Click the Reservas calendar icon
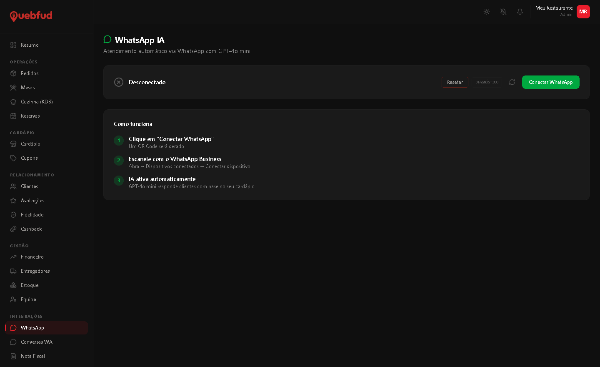Screen dimensions: 600x367 click(x=13, y=116)
